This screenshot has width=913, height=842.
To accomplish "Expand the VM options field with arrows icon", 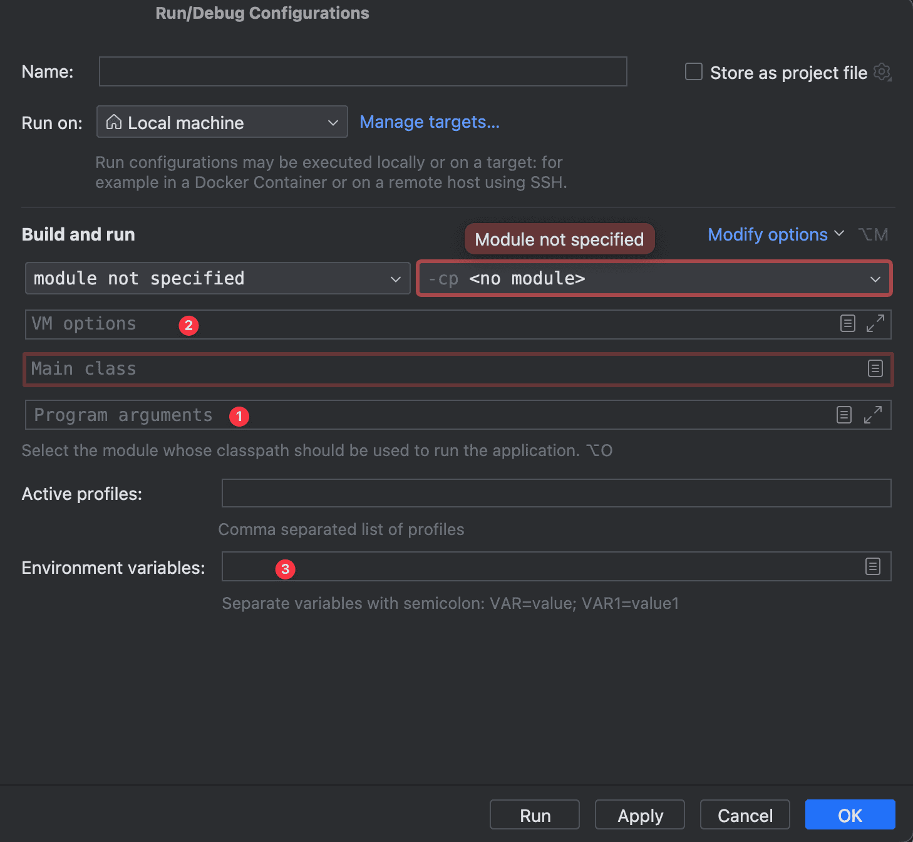I will tap(875, 323).
